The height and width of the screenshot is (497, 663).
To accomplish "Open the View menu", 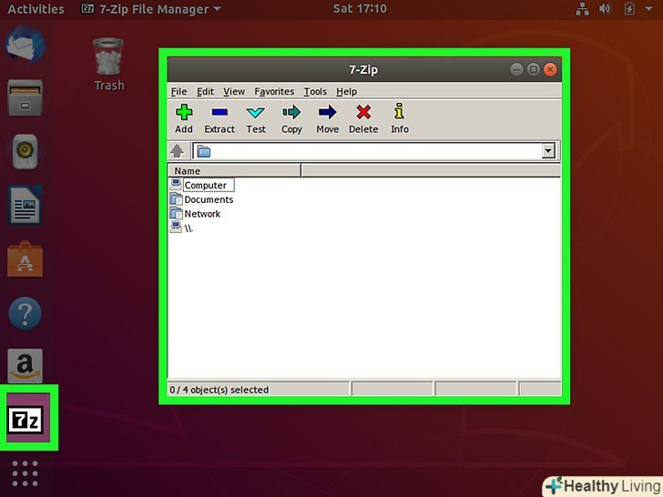I will click(234, 91).
